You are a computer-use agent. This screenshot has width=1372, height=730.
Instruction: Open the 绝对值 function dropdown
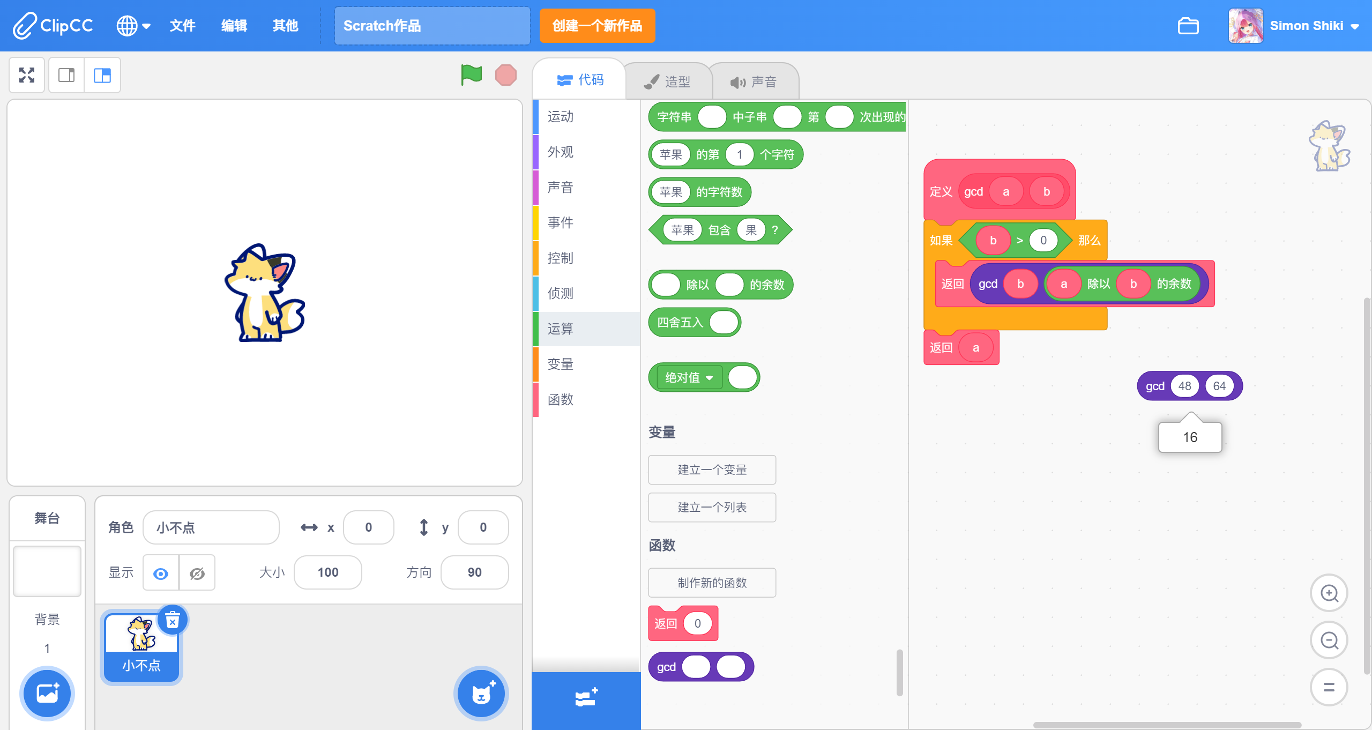pyautogui.click(x=689, y=377)
